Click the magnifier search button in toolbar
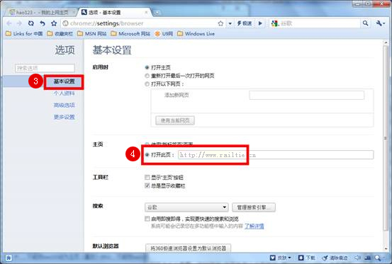 pos(366,23)
